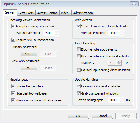Image resolution: width=140 pixels, height=123 pixels.
Task: Toggle Require VNC authentication checkbox
Action: pyautogui.click(x=13, y=40)
